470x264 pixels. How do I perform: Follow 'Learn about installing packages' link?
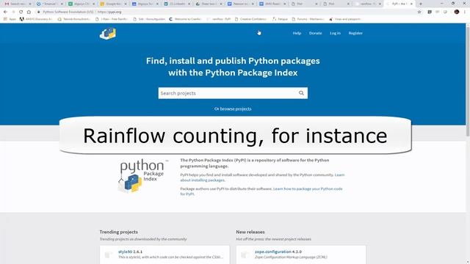coord(262,177)
